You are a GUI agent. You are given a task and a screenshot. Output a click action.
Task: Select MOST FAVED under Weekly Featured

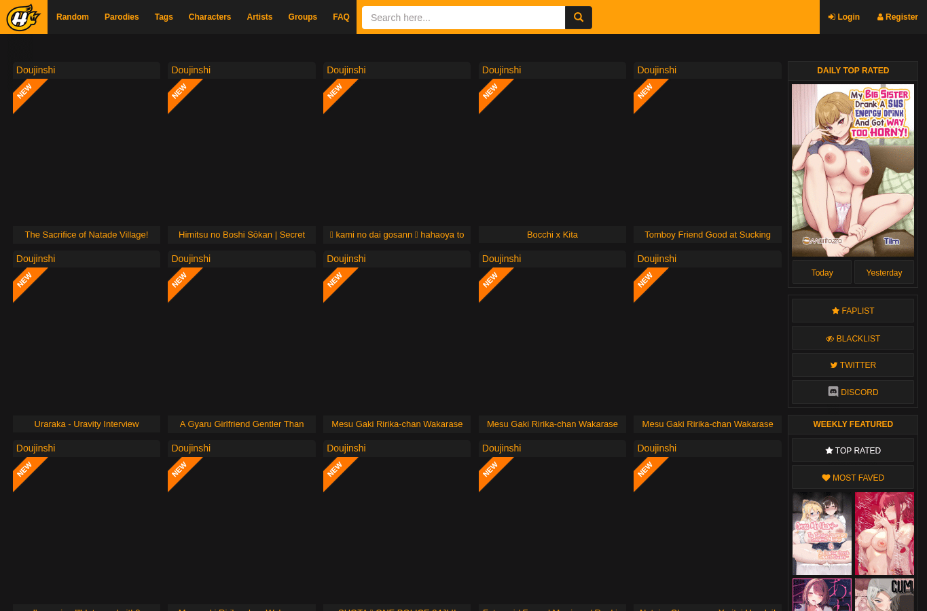click(x=853, y=477)
